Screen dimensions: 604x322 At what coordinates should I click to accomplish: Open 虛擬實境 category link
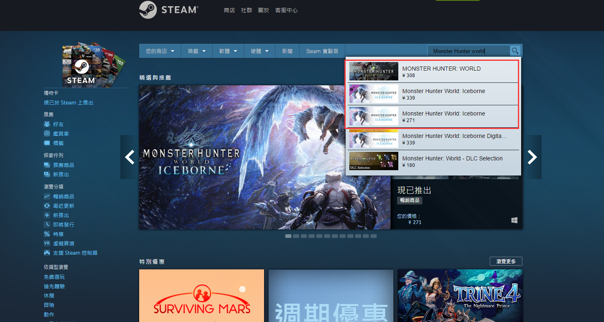coord(64,243)
